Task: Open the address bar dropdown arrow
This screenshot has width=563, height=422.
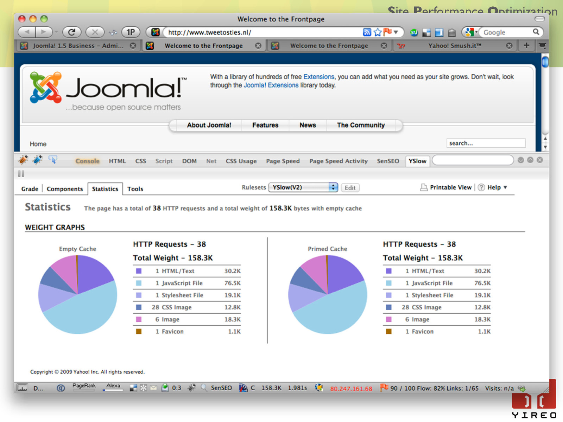Action: tap(396, 32)
